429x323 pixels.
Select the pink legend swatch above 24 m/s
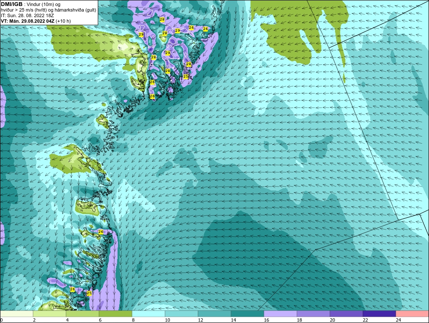(x=412, y=314)
